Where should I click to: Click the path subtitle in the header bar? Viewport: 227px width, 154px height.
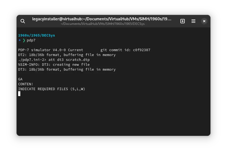point(103,24)
